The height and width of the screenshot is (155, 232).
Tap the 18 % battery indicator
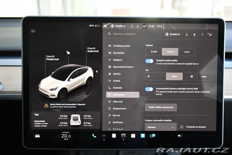[95, 26]
